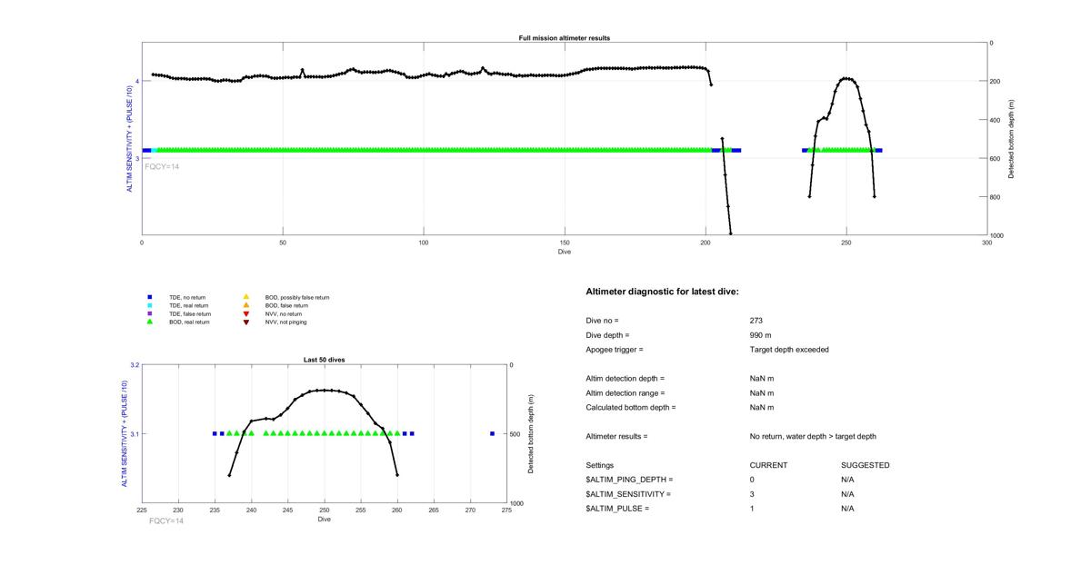1091x565 pixels.
Task: Click the cyan square marker for TDE real return in the legend
Action: [149, 305]
